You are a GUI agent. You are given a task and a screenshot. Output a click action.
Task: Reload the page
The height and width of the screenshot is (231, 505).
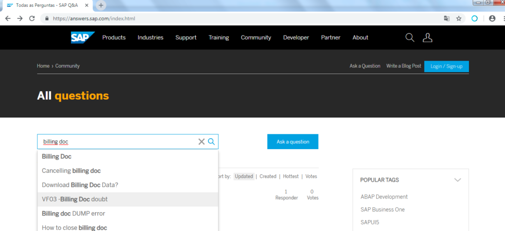pos(32,18)
